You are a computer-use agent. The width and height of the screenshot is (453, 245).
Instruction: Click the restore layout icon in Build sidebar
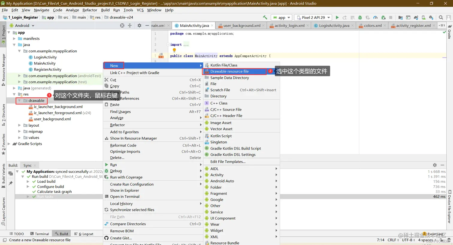click(11, 173)
